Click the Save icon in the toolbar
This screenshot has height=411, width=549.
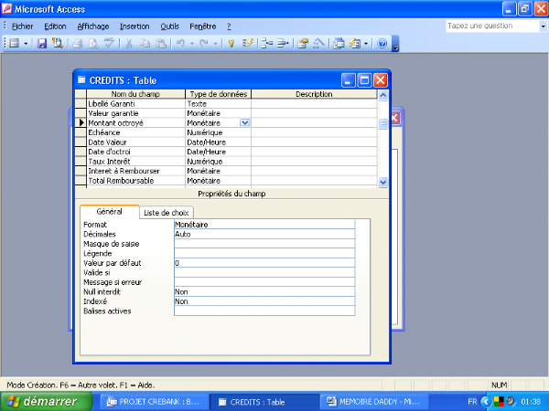[x=42, y=43]
